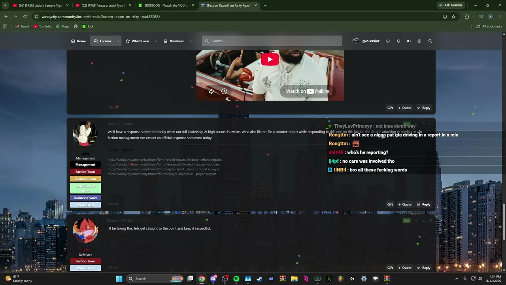Expand the What's new dropdown arrow
The height and width of the screenshot is (285, 506).
coord(156,41)
